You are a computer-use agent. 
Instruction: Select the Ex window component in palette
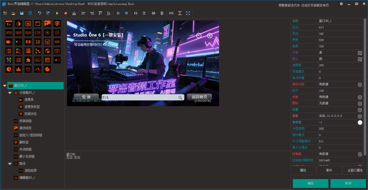[x=9, y=23]
